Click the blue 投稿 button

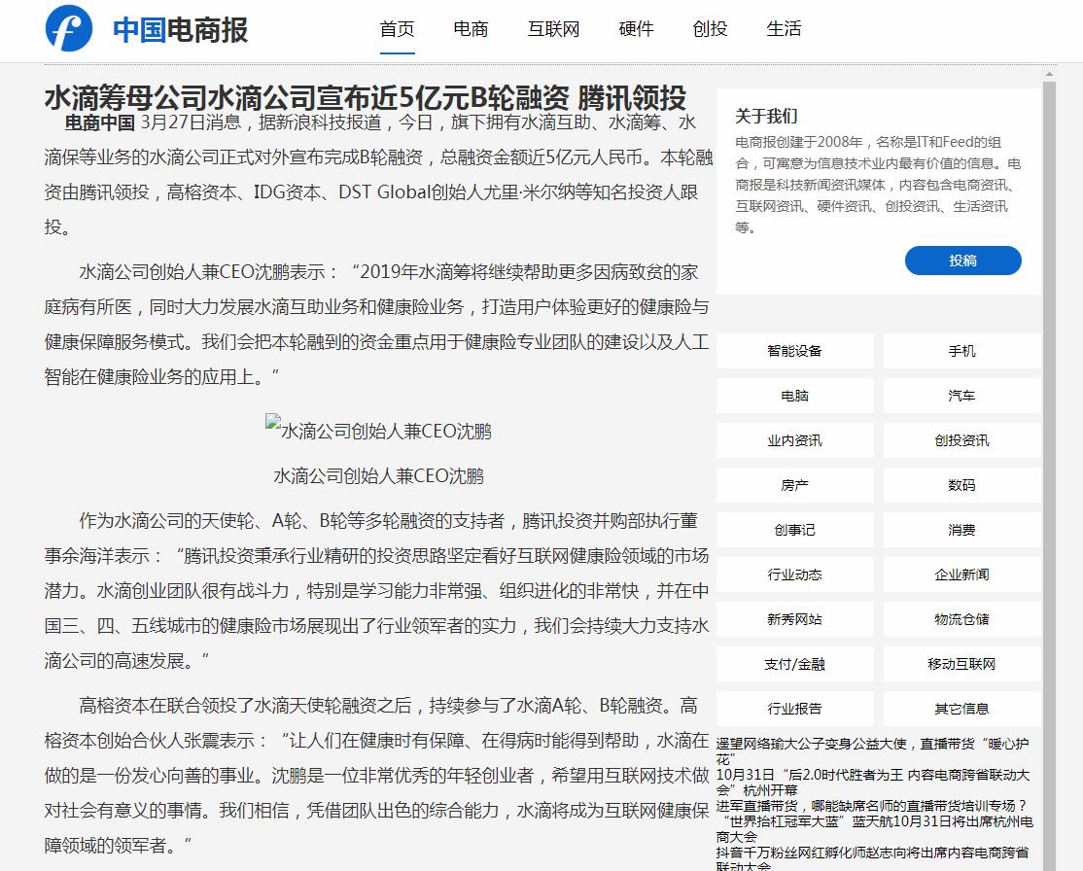(962, 261)
